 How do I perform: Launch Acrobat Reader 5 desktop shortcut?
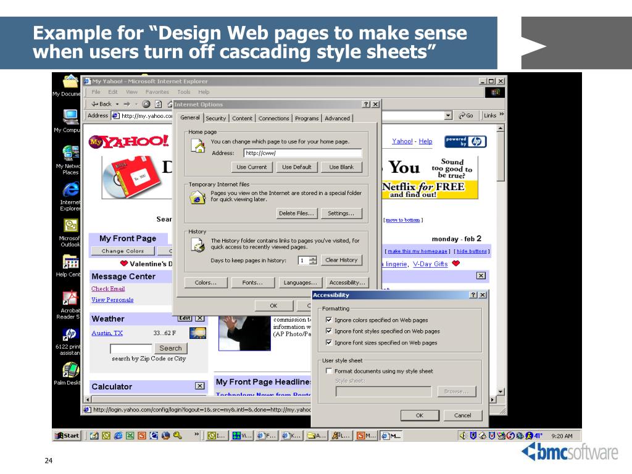click(x=70, y=298)
